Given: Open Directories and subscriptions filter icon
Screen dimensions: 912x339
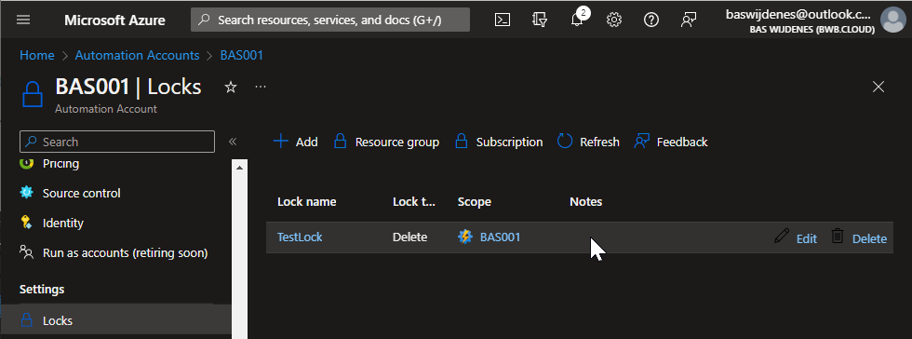Looking at the screenshot, I should [x=540, y=20].
